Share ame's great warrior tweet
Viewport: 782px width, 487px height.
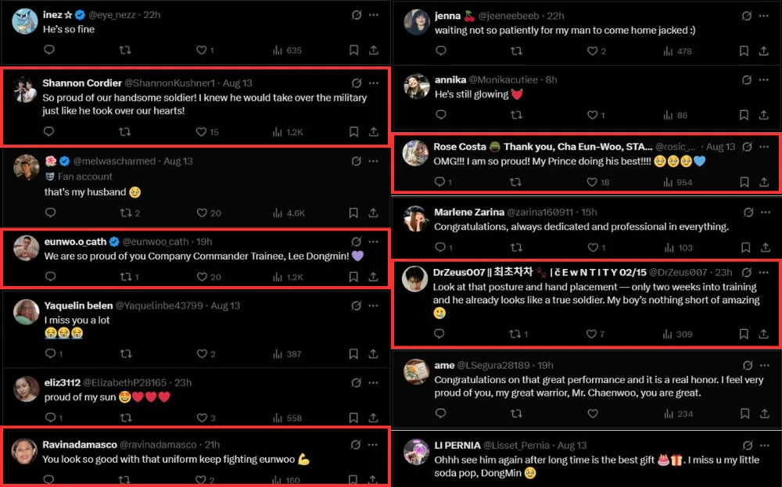pos(764,414)
